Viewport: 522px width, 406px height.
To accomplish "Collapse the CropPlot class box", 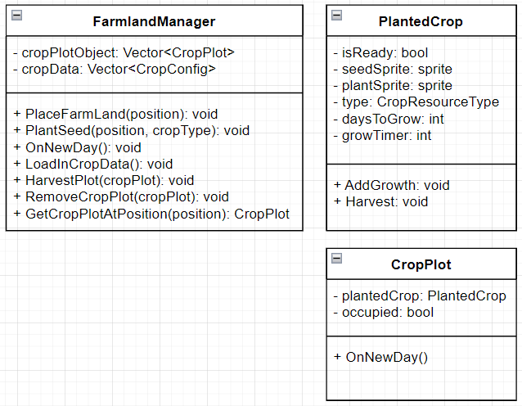I will point(336,258).
